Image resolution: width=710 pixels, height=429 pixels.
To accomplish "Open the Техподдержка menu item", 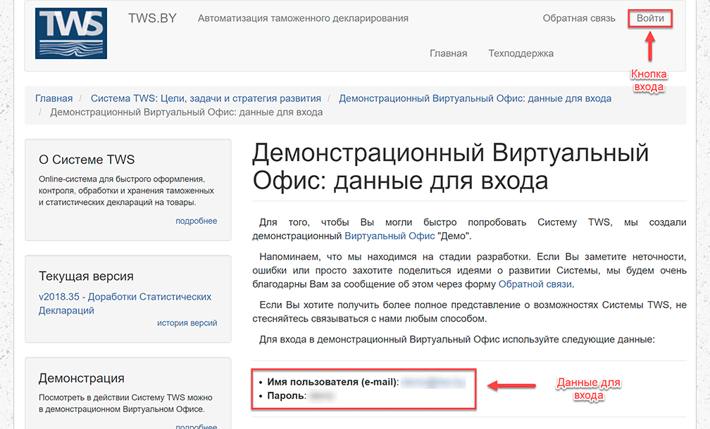I will 521,53.
